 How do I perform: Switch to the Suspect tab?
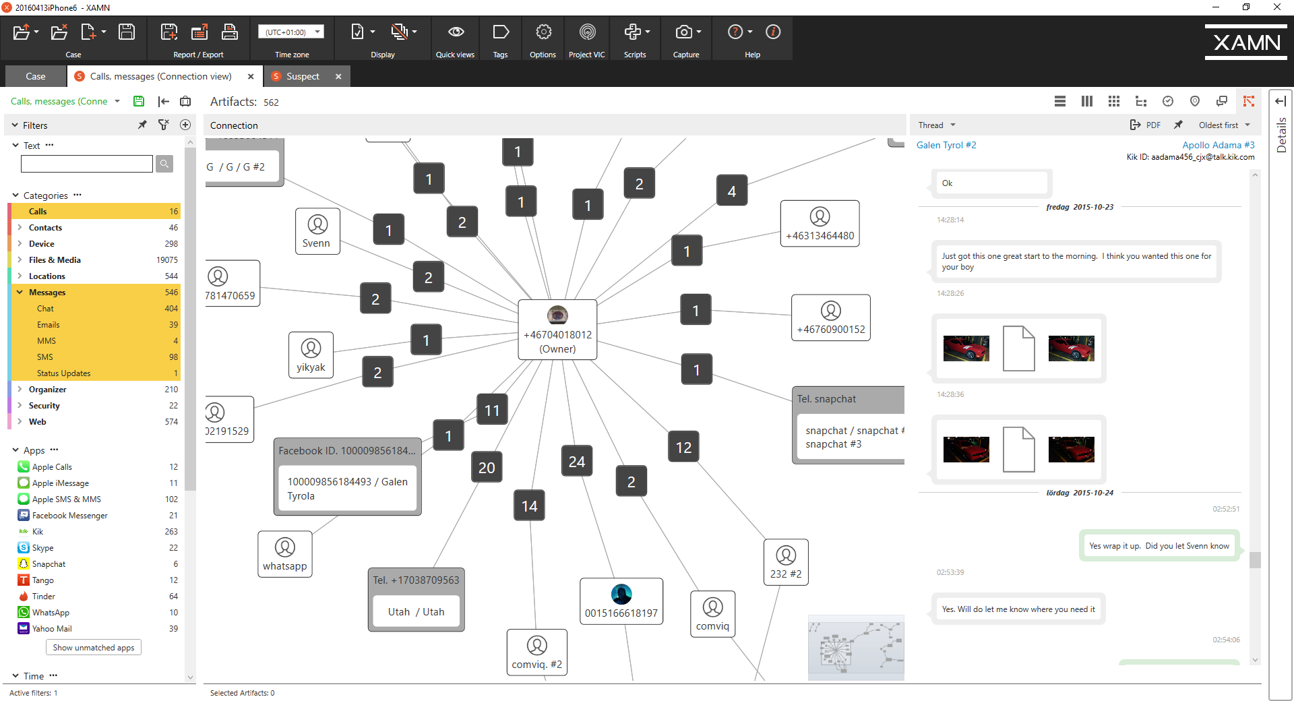click(x=302, y=77)
